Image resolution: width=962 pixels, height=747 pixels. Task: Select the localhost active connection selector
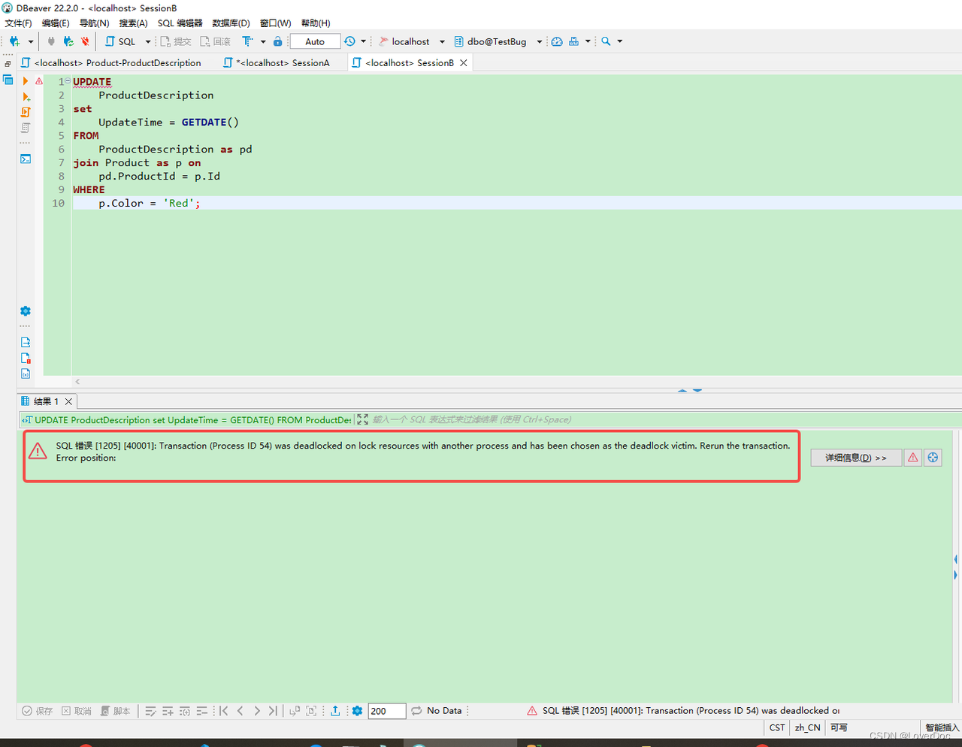click(404, 41)
